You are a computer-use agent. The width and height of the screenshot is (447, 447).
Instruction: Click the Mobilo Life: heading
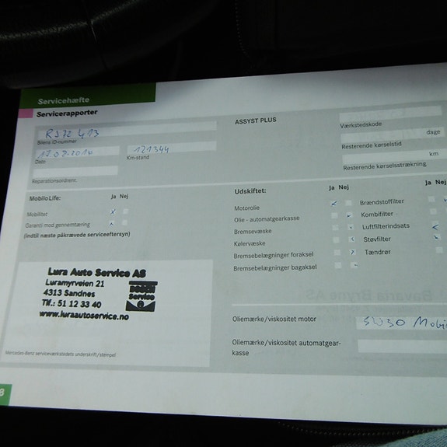tap(45, 198)
